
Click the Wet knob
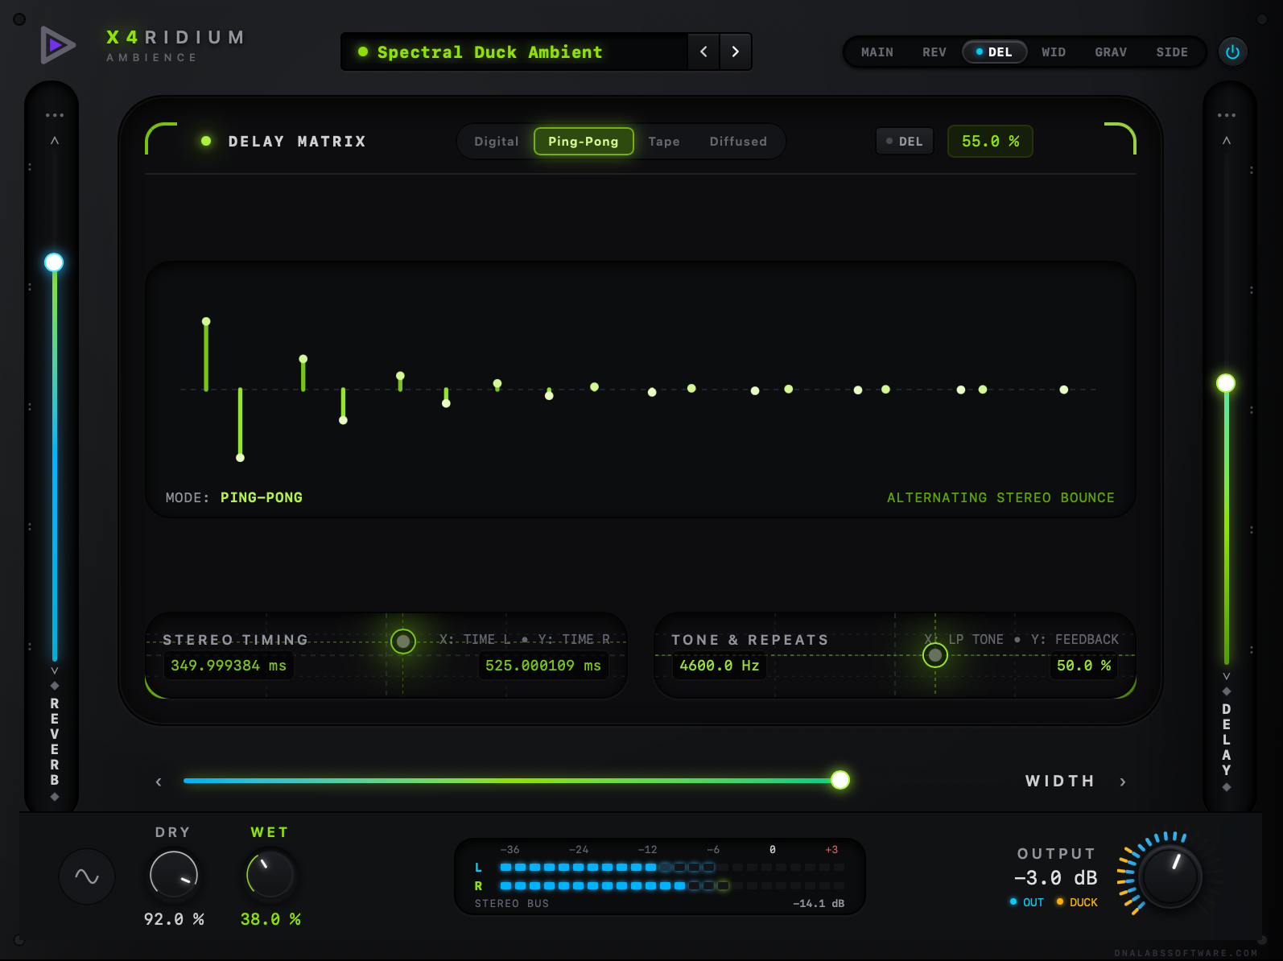[x=270, y=875]
